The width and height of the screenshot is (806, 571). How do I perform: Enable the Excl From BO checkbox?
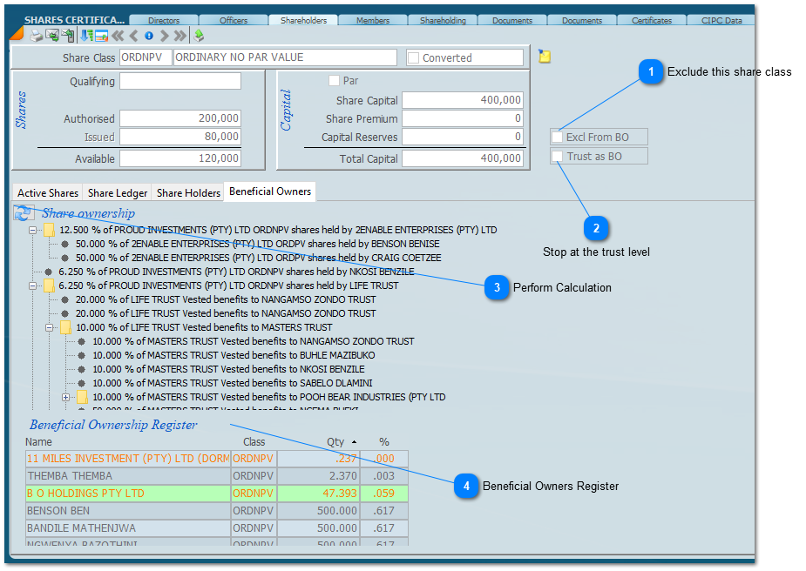click(557, 138)
